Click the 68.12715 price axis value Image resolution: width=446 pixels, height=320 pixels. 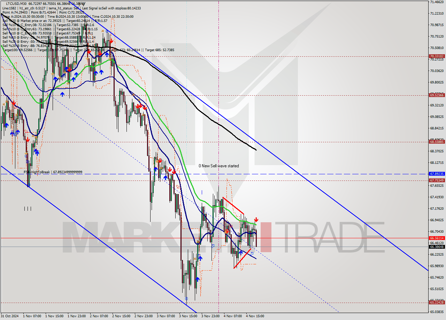pyautogui.click(x=437, y=163)
